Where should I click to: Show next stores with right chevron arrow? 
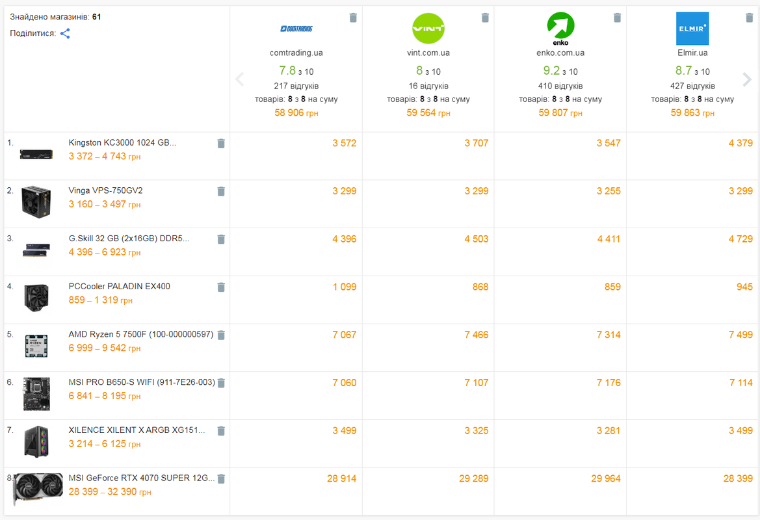[x=747, y=79]
